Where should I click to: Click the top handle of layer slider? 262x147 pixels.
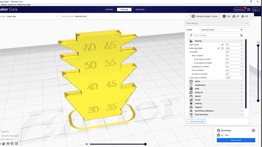coord(258,45)
